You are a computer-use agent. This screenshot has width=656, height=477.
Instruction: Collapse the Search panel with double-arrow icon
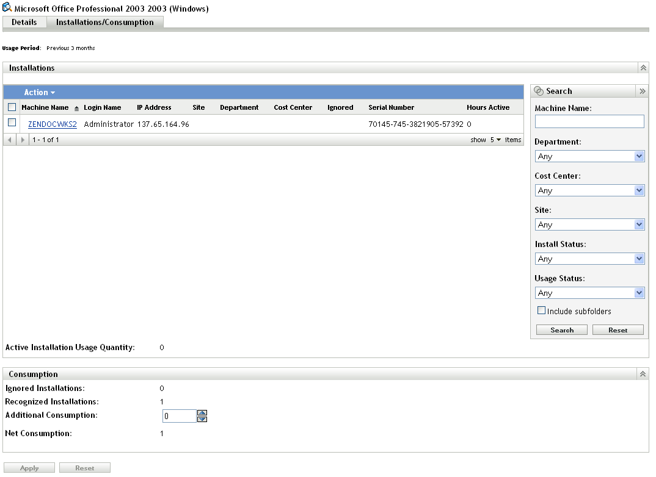(x=642, y=91)
